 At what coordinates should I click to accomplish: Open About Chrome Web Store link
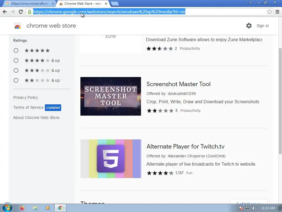click(36, 118)
